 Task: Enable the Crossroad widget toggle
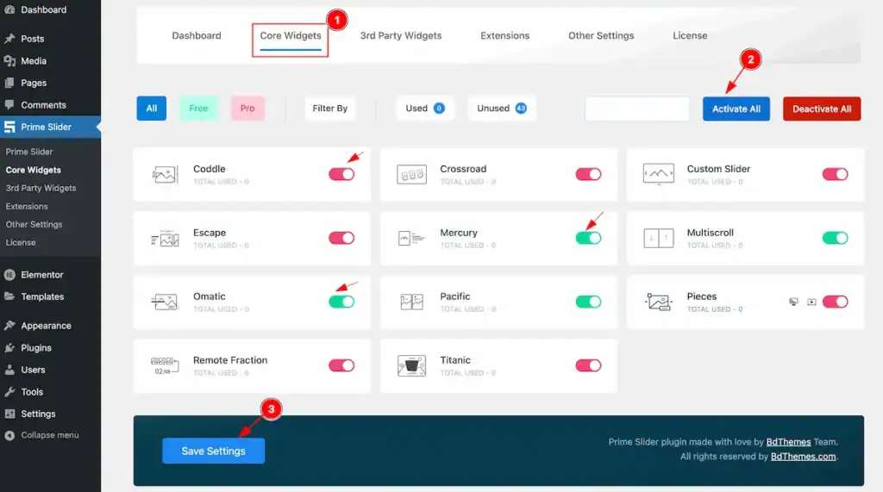[588, 174]
